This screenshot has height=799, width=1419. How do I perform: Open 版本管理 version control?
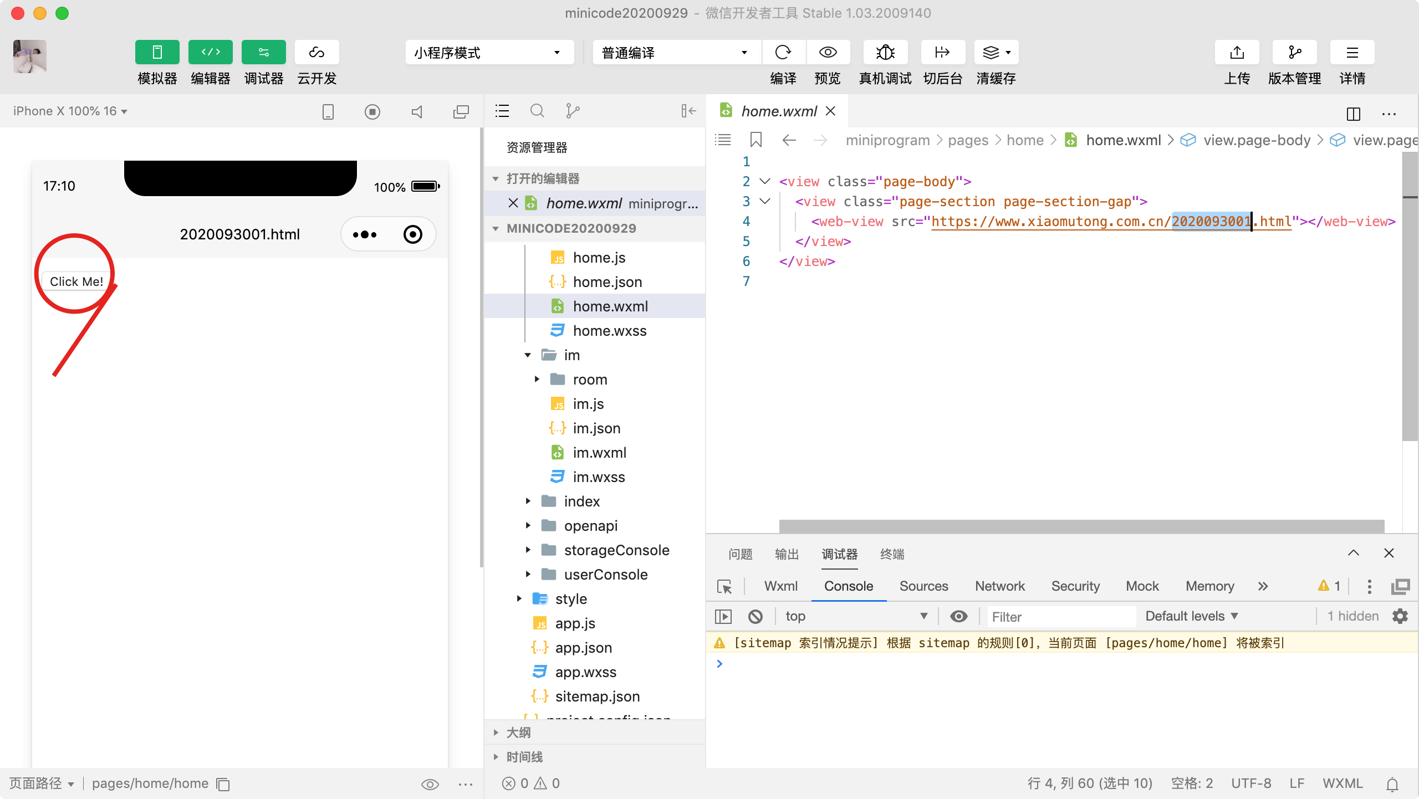click(x=1294, y=52)
